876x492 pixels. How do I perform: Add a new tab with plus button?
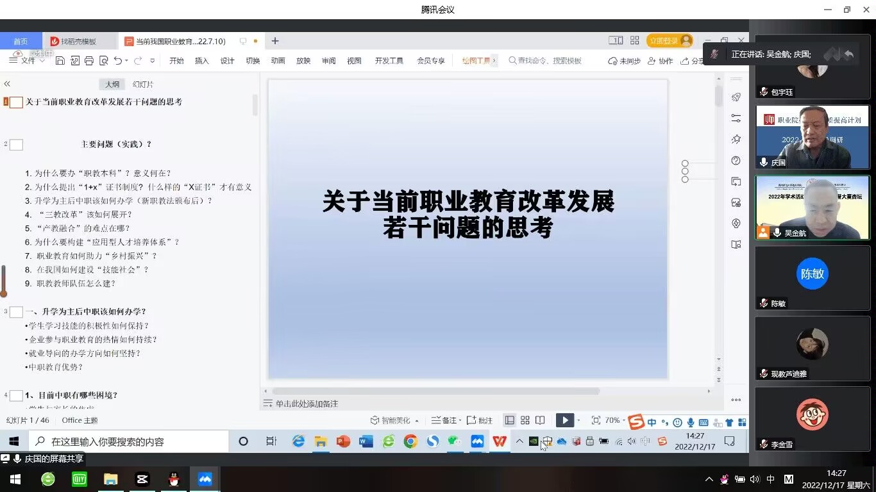pos(275,41)
